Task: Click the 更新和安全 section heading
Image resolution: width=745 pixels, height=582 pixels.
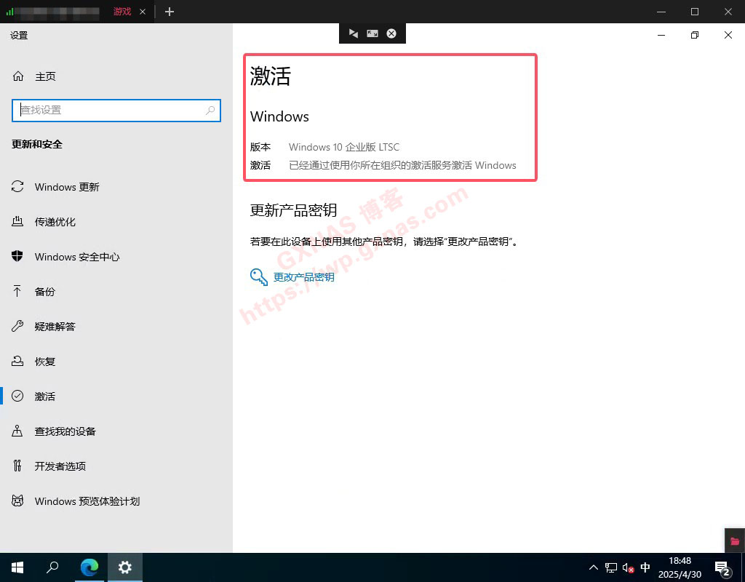Action: tap(37, 145)
